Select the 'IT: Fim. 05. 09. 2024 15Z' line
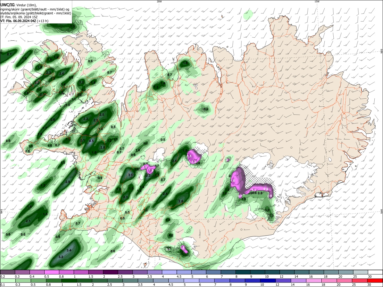The image size is (383, 287). (x=19, y=17)
